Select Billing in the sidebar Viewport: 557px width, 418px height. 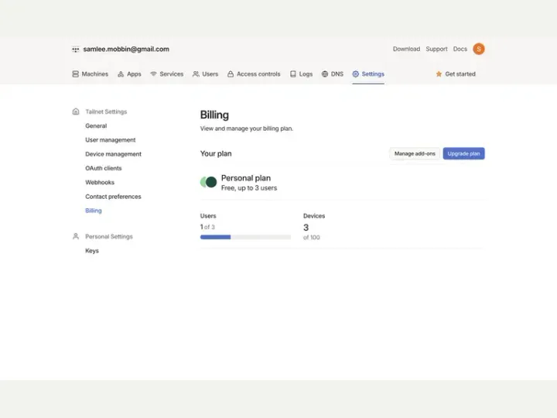(x=94, y=211)
